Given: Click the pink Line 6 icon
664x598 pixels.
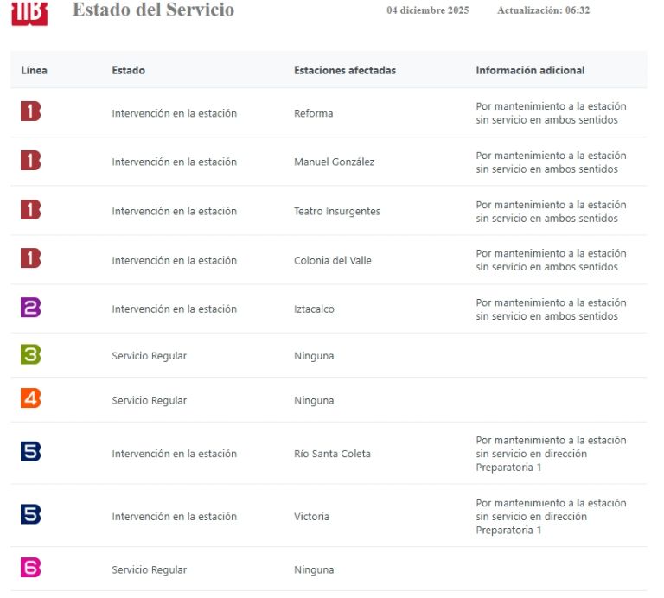Looking at the screenshot, I should coord(30,568).
